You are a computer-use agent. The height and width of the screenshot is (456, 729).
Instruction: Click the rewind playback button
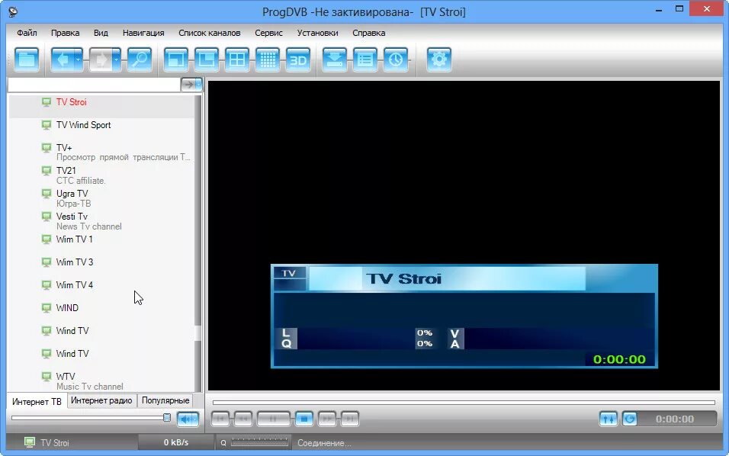click(242, 419)
